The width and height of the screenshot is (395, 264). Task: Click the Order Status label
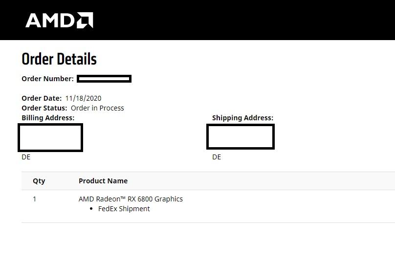44,108
